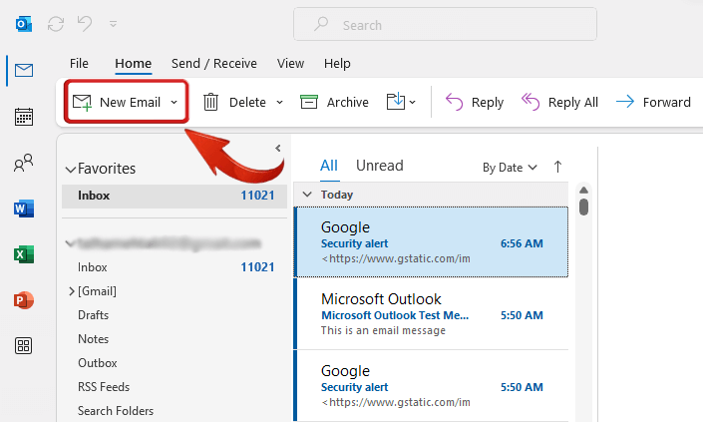Click into the Search box
The height and width of the screenshot is (422, 703).
pos(445,24)
